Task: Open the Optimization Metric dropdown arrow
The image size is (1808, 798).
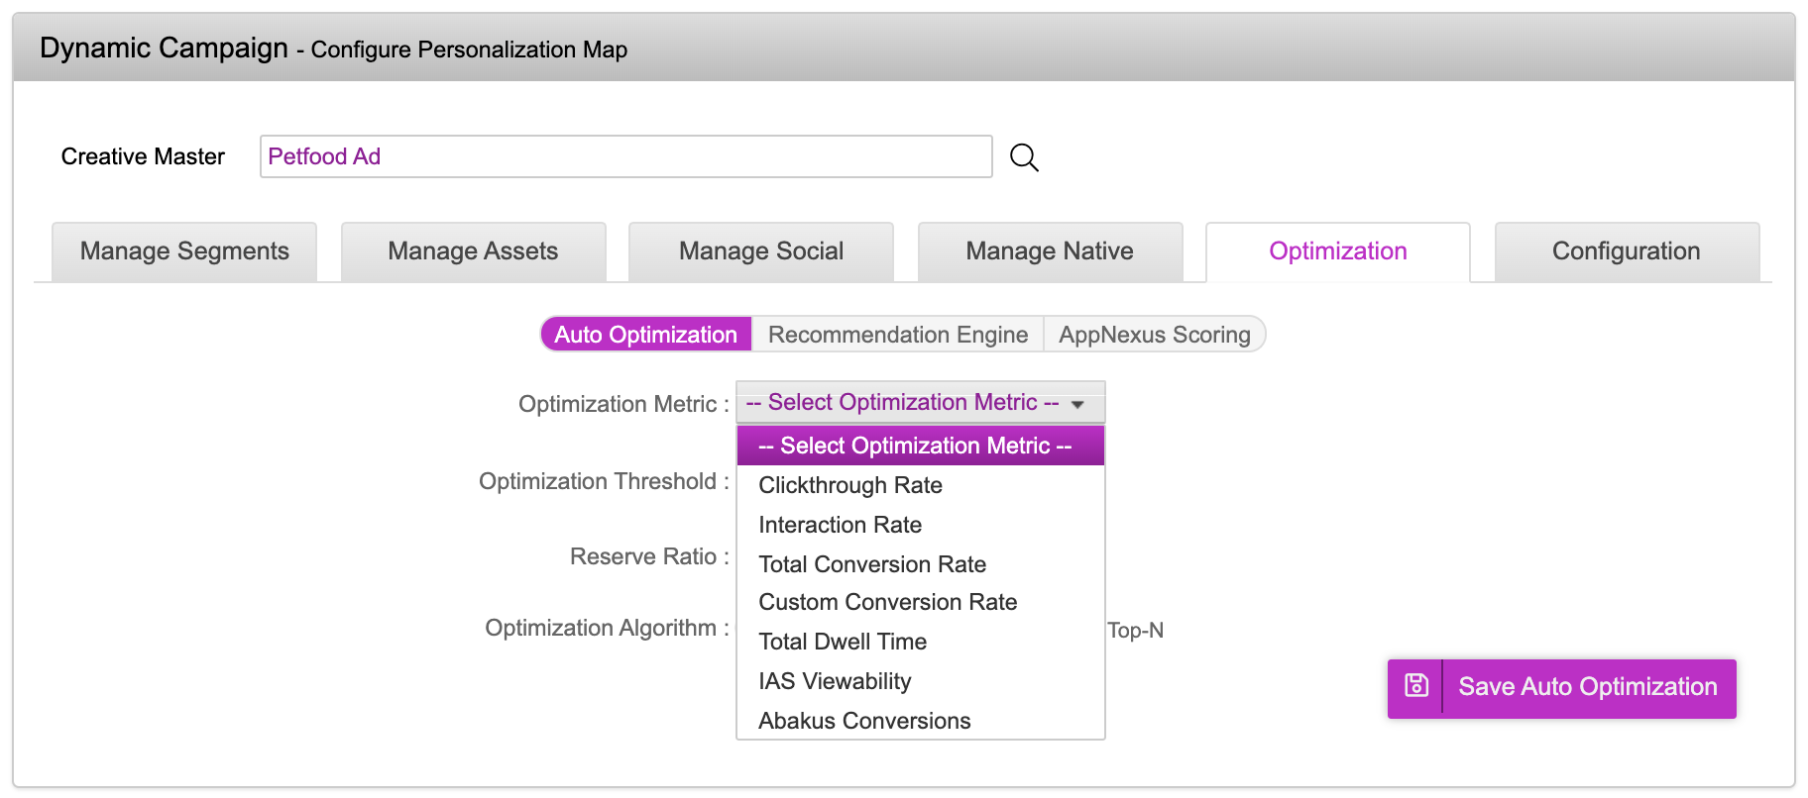Action: [1077, 404]
